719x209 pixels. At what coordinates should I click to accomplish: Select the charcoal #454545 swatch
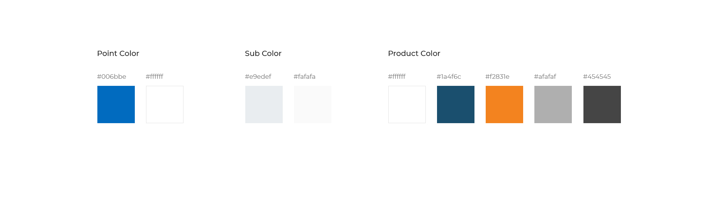tap(602, 104)
